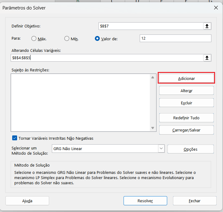Image resolution: width=223 pixels, height=212 pixels.
Task: Click Resolver to run the solver
Action: (145, 201)
